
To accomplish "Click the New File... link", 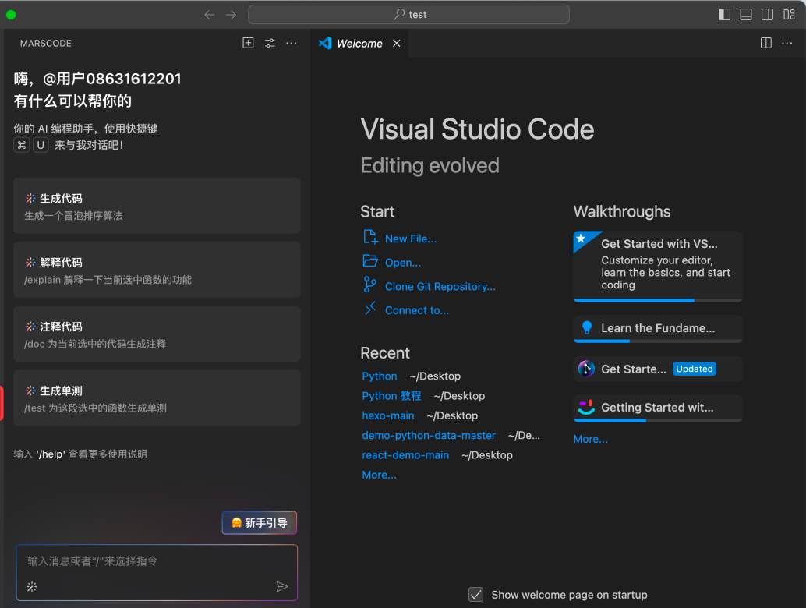I will pos(410,239).
